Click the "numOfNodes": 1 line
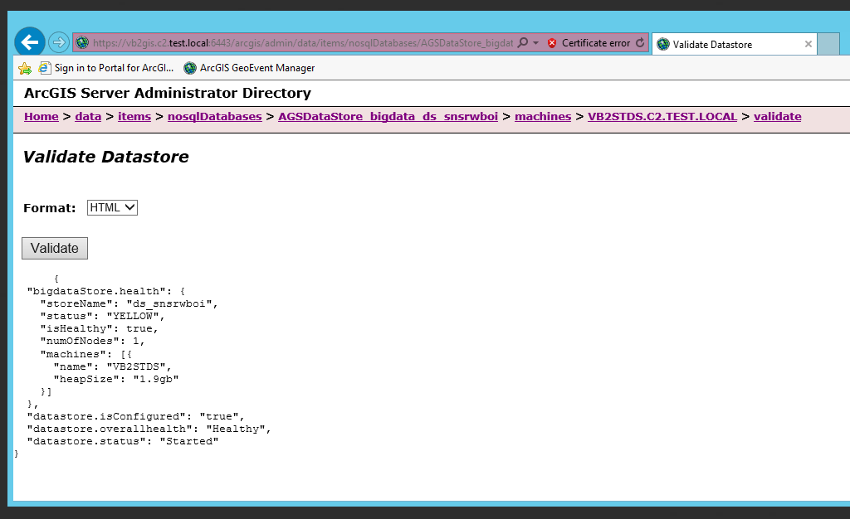The width and height of the screenshot is (850, 519). coord(93,341)
